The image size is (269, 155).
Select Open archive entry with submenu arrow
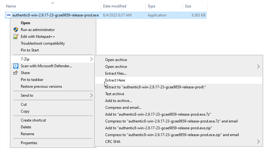coord(179,67)
